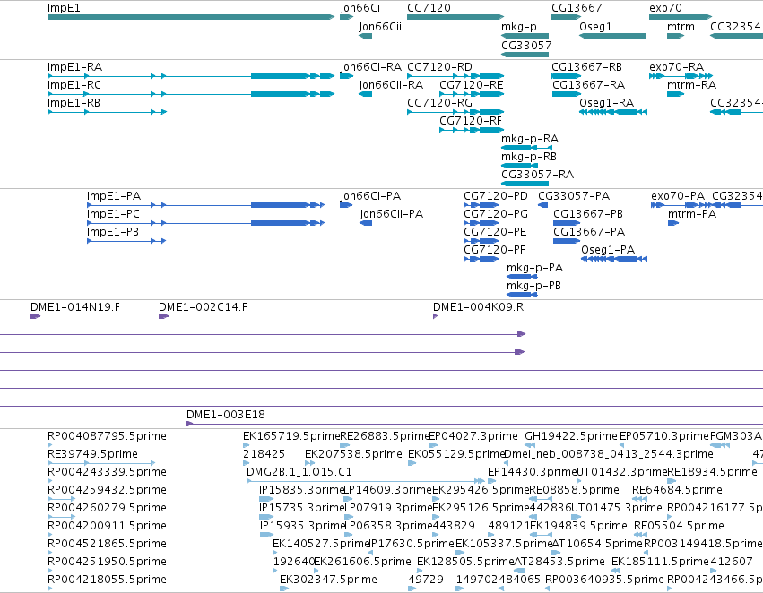
Task: Select BAC end DME1-004K09.R
Action: click(435, 316)
